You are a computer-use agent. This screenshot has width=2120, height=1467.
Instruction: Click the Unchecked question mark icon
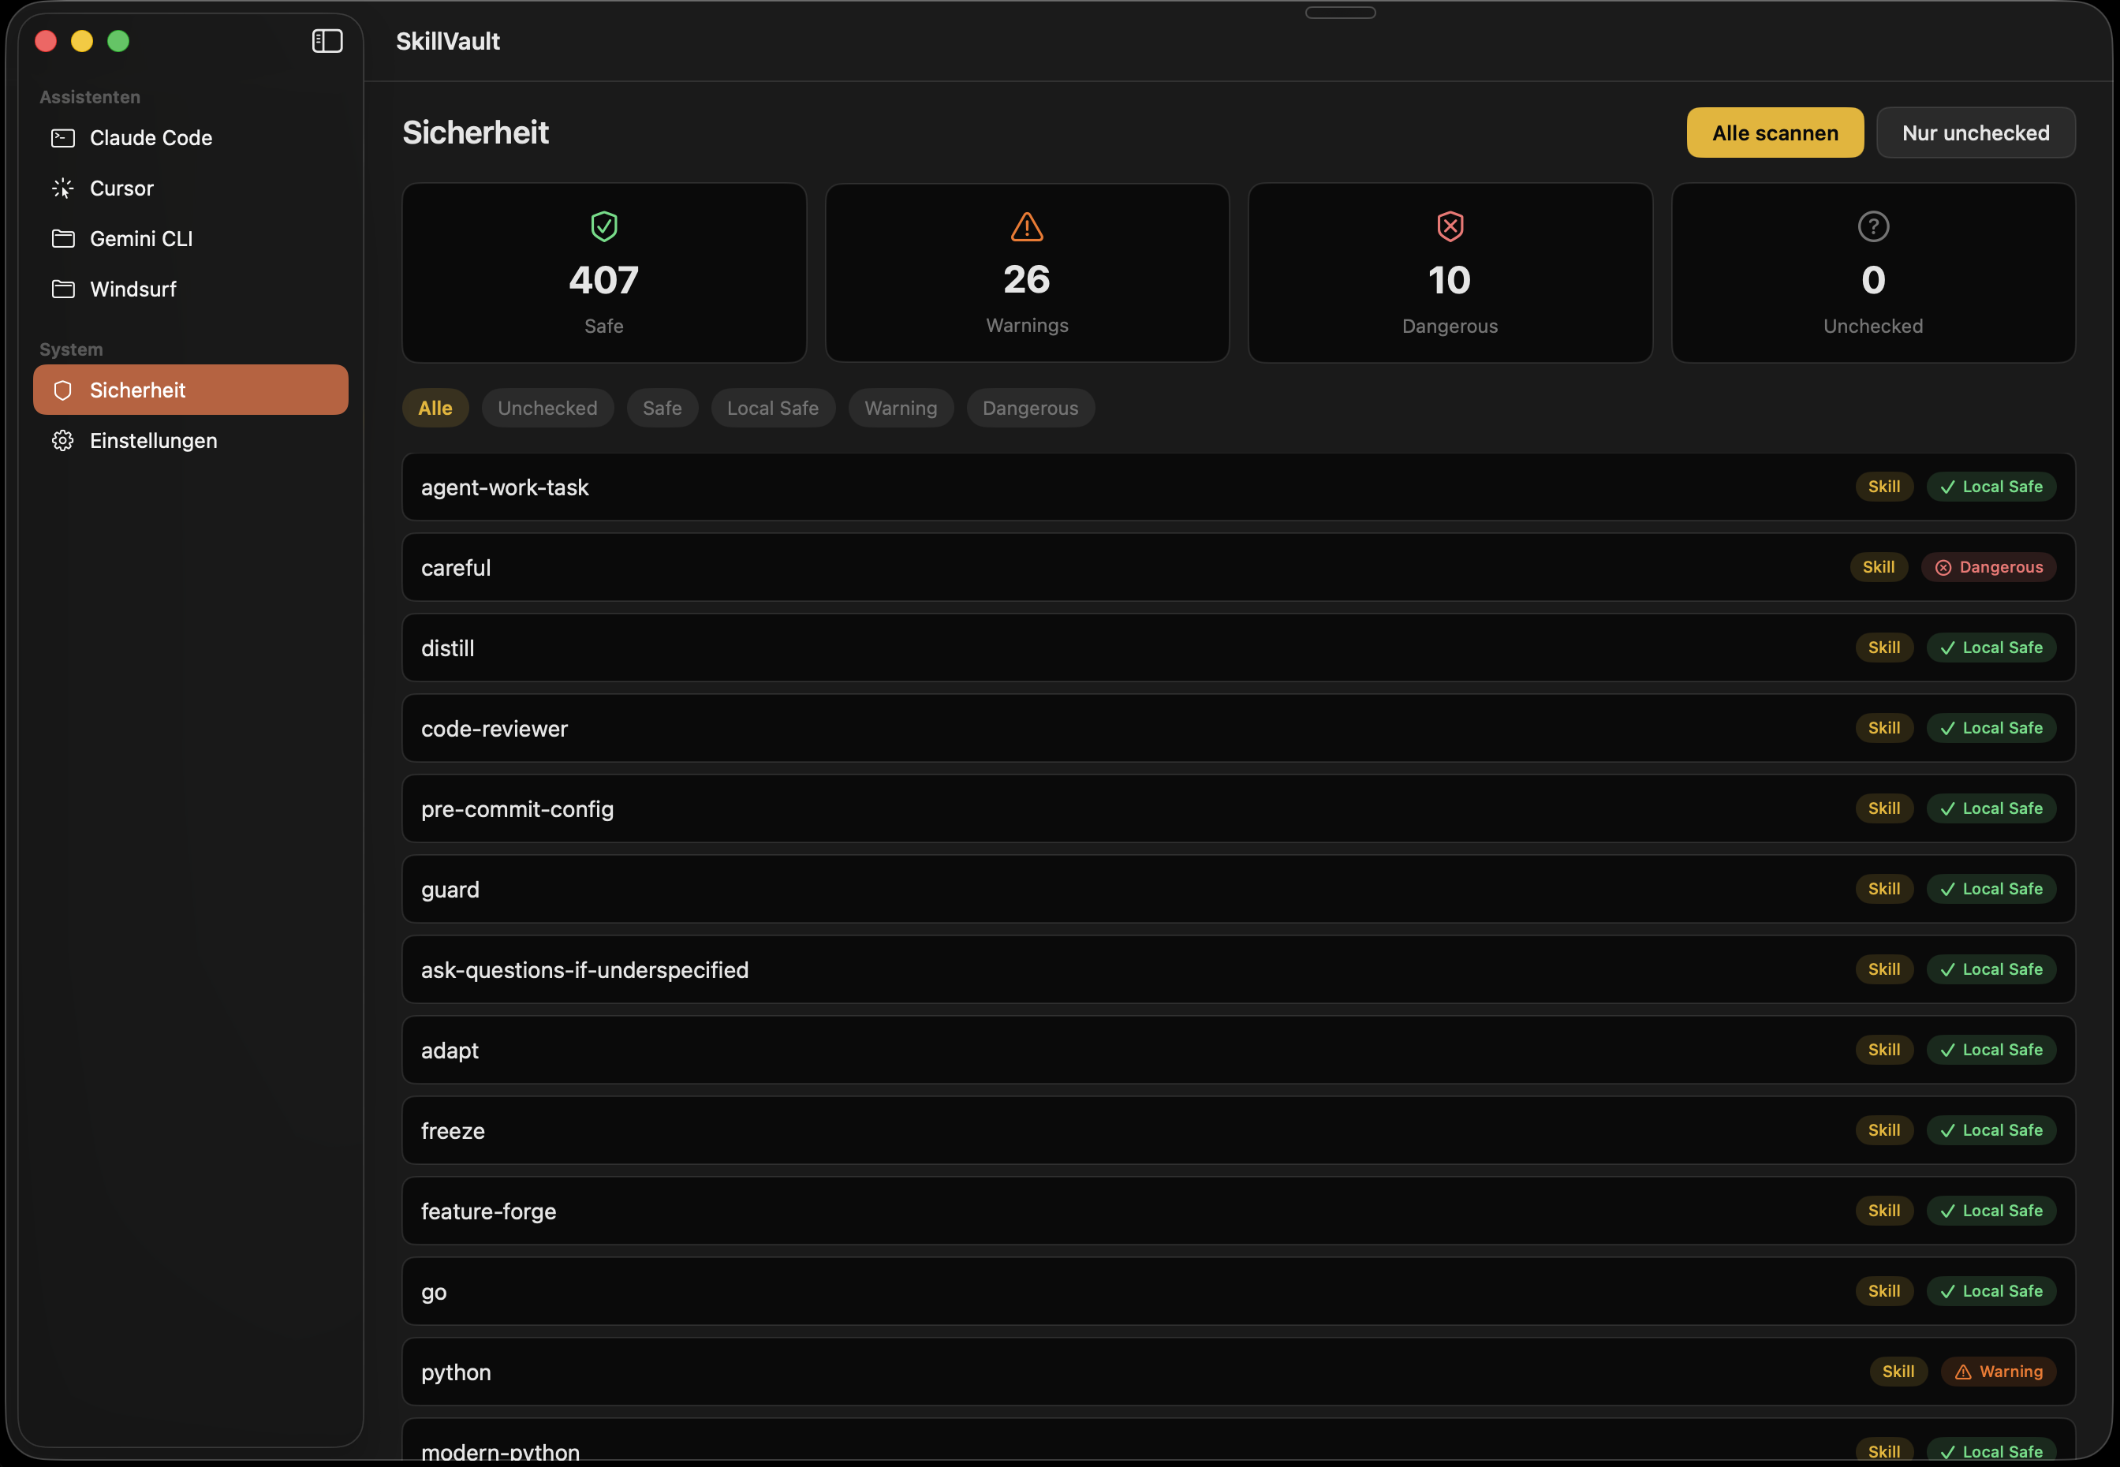(1873, 226)
